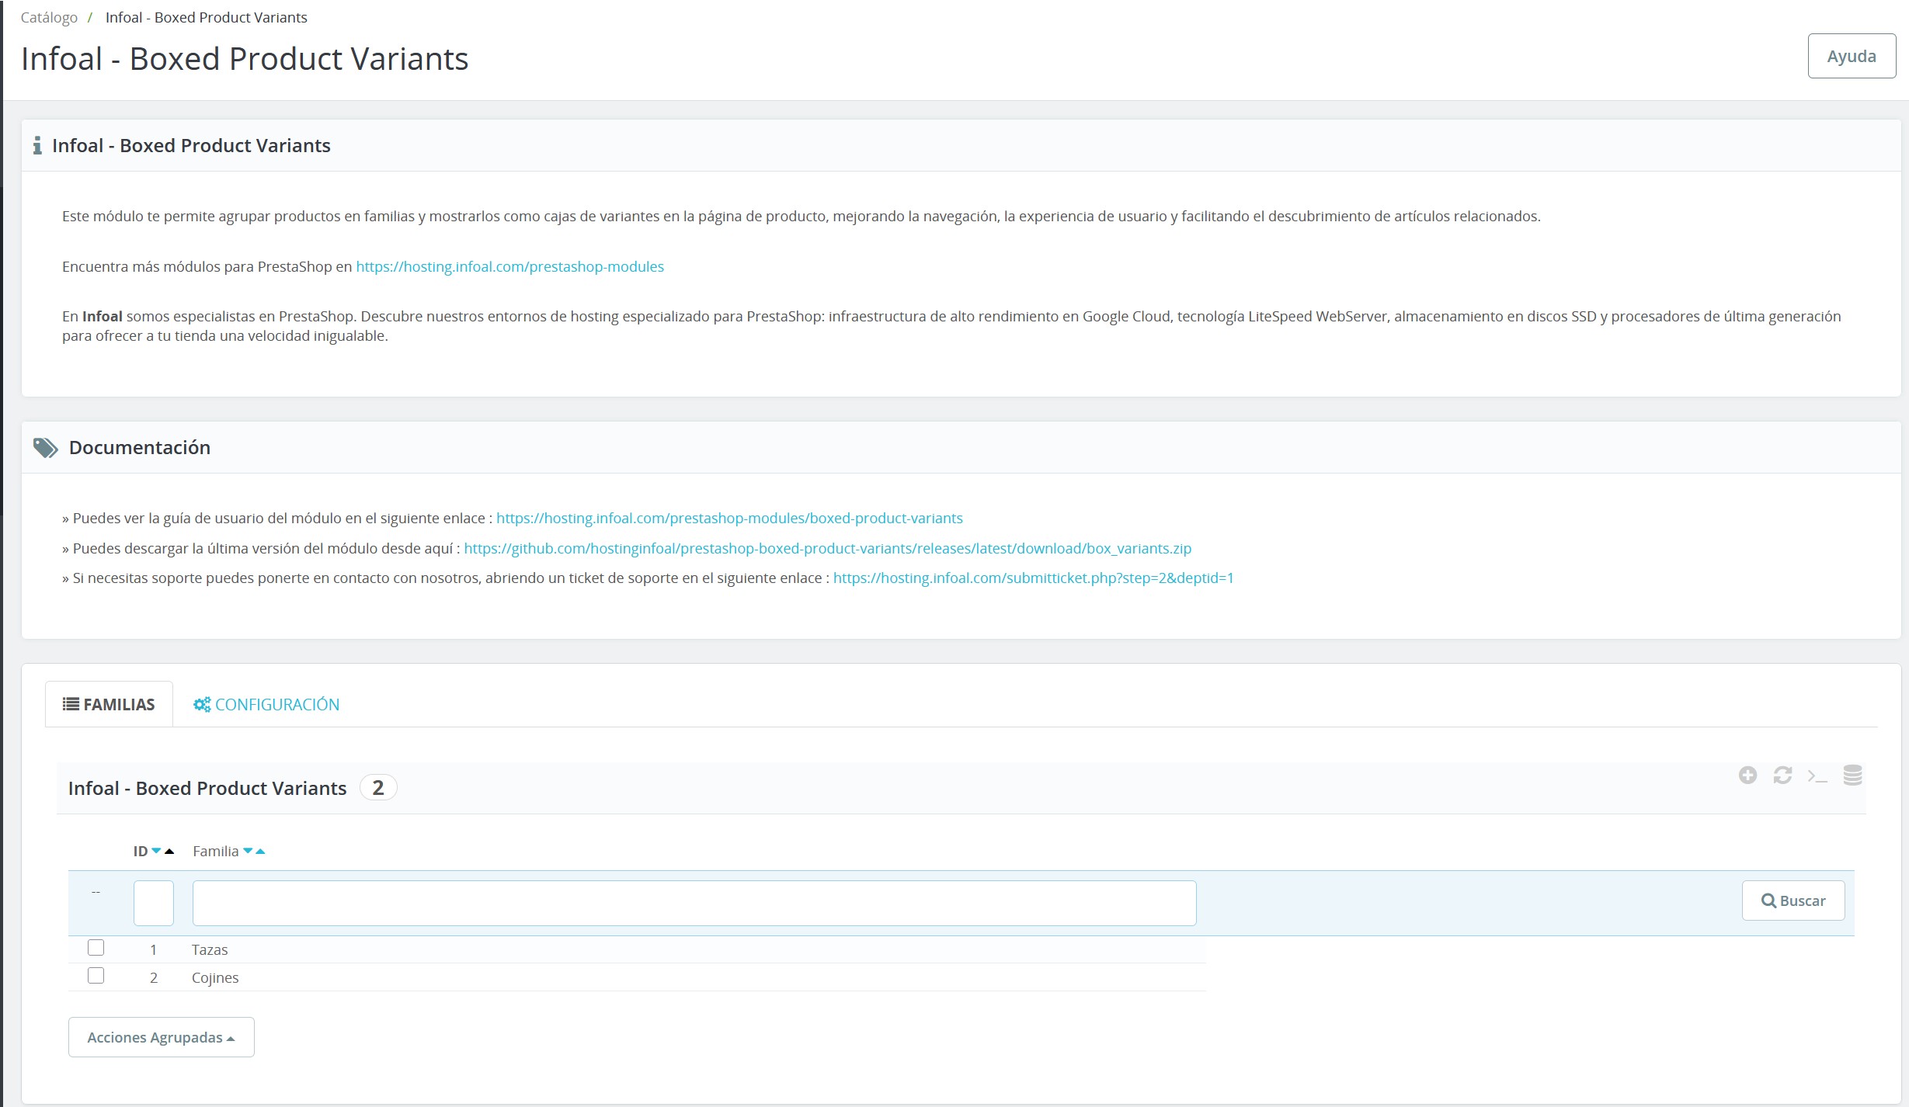Switch to the Configuración tab
This screenshot has height=1107, width=1909.
point(266,704)
